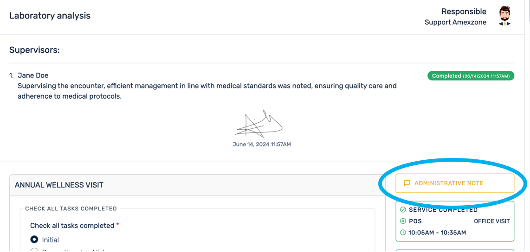Click the Laboratory analysis page title
The image size is (530, 252).
tap(50, 16)
